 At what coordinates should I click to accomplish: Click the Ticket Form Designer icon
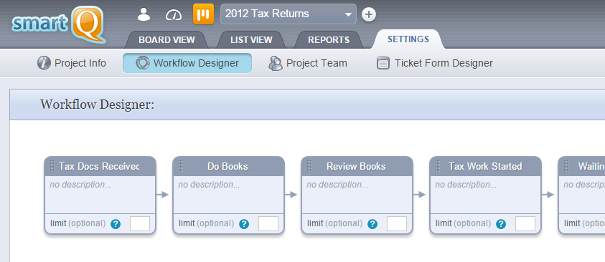(x=383, y=63)
